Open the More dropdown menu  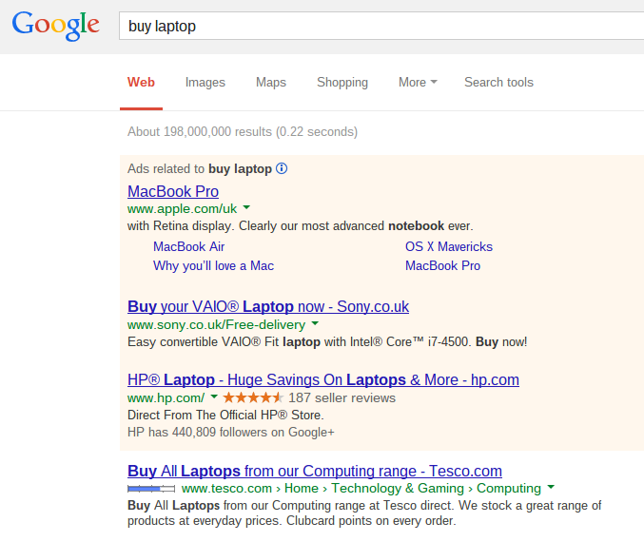(x=418, y=83)
